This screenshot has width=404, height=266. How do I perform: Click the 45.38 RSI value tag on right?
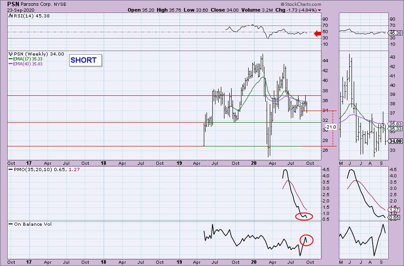coord(395,33)
